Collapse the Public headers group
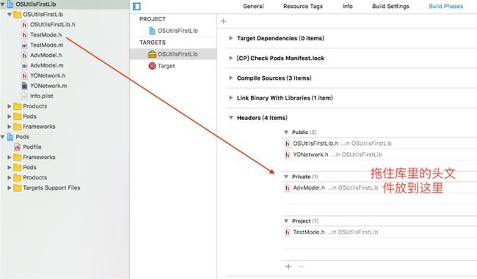477x279 pixels. 286,133
